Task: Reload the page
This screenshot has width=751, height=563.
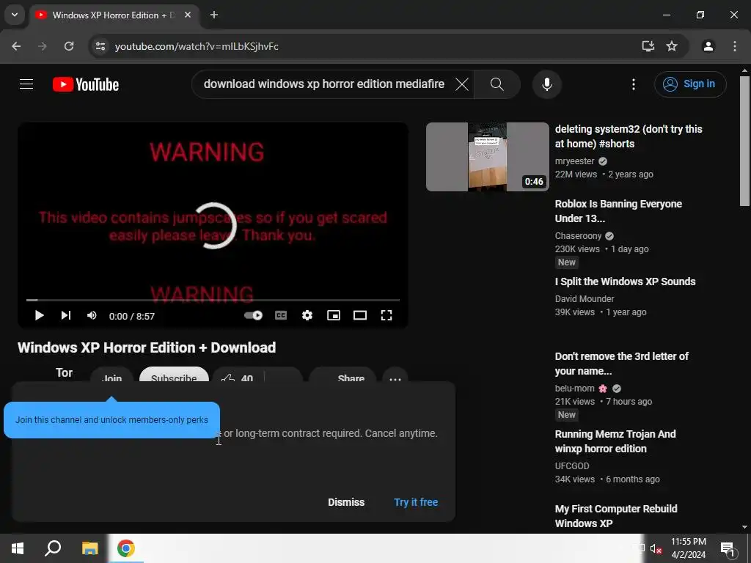Action: coord(69,46)
